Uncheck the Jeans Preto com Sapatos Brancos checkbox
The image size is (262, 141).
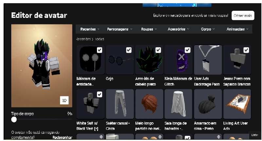246,50
